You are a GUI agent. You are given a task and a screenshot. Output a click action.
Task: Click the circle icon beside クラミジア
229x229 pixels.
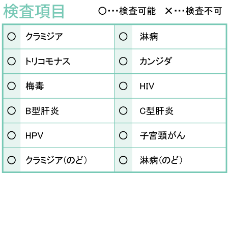(x=12, y=37)
